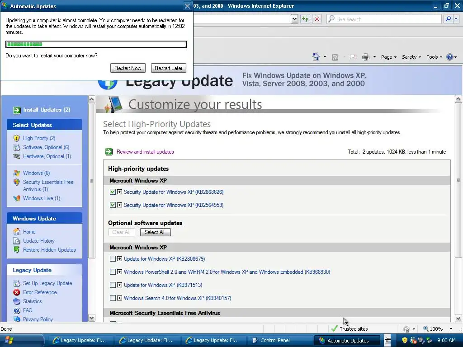
Task: Expand details for Windows Search KB940157
Action: [x=119, y=298]
